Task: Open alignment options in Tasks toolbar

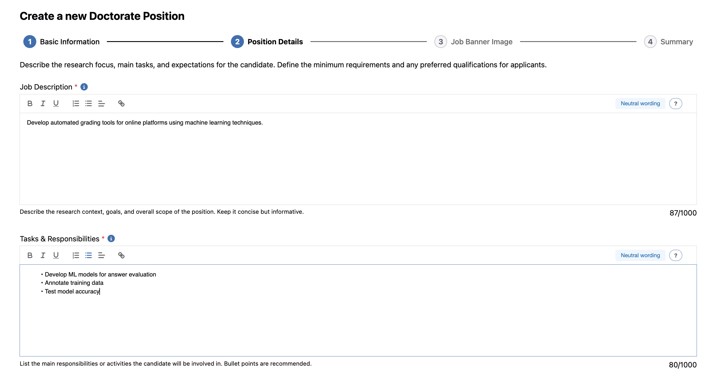Action: click(101, 255)
